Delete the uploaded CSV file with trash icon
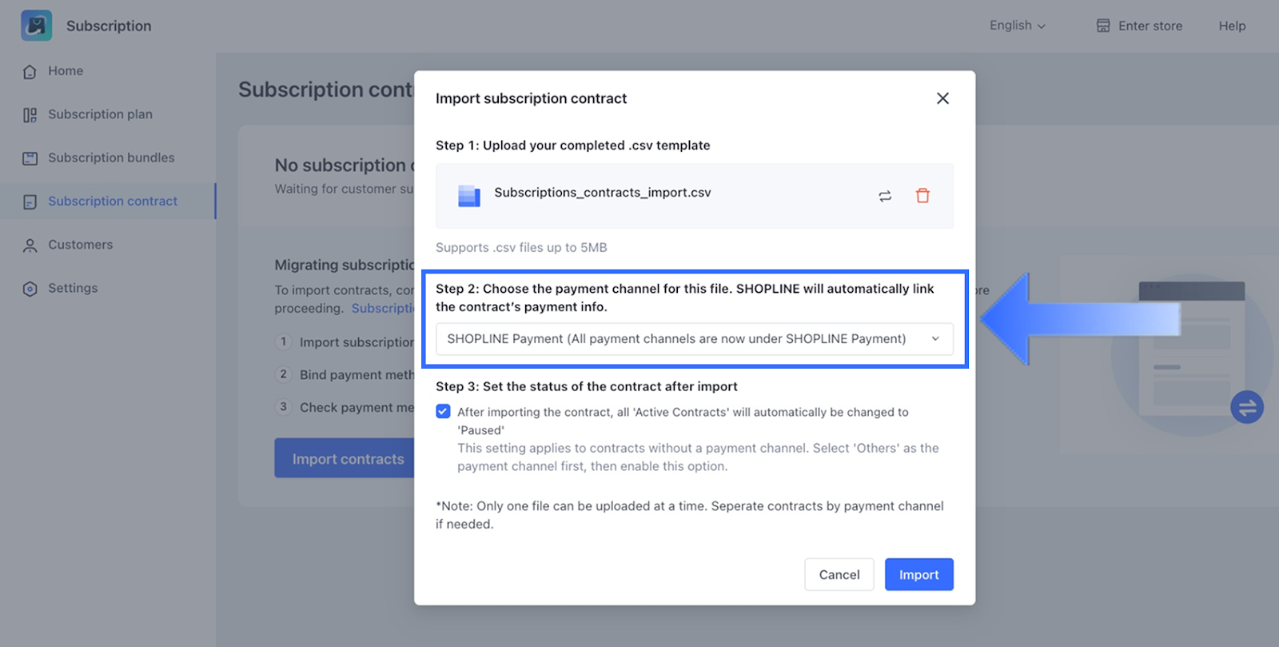This screenshot has height=647, width=1279. point(922,196)
